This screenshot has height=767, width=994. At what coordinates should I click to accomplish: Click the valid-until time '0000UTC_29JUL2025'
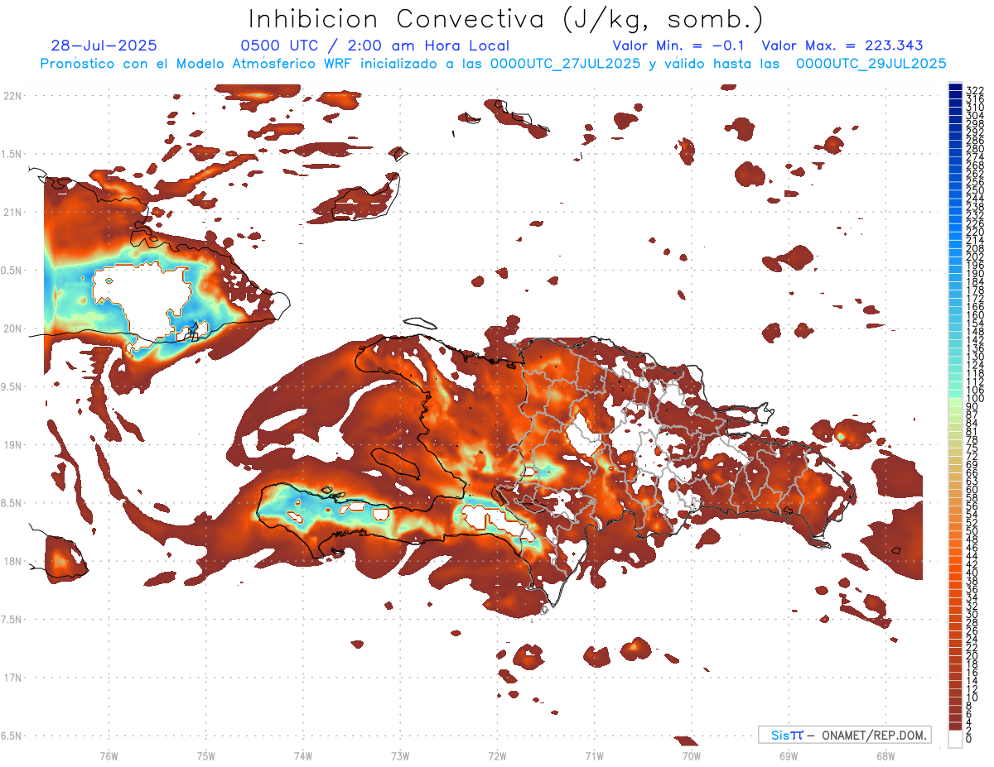871,64
